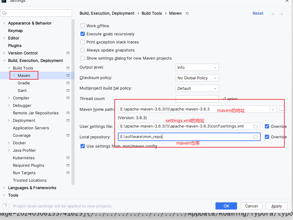Click Build, Execution, Deployment breadcrumb
This screenshot has height=220, width=293.
pyautogui.click(x=107, y=13)
